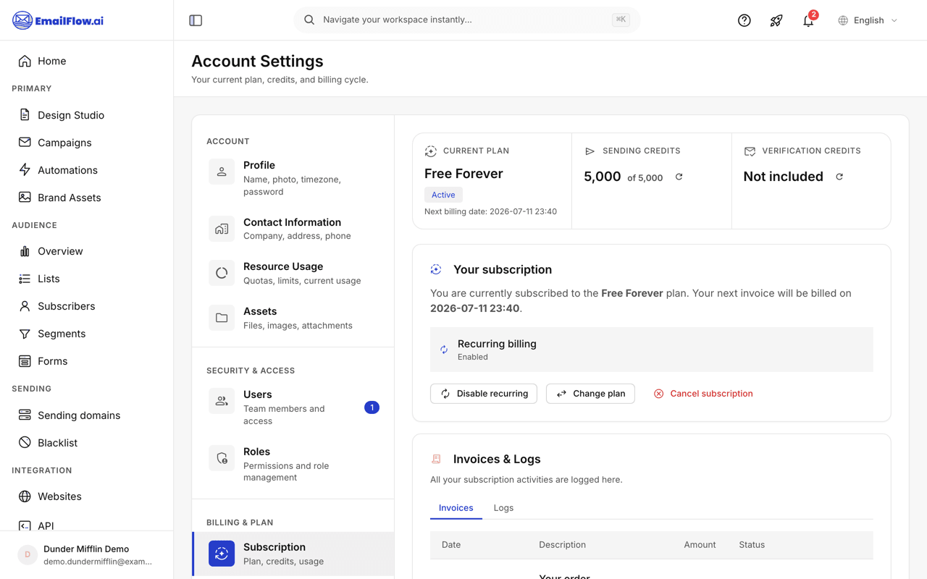
Task: Click the 5,000 sending credits value
Action: [603, 177]
